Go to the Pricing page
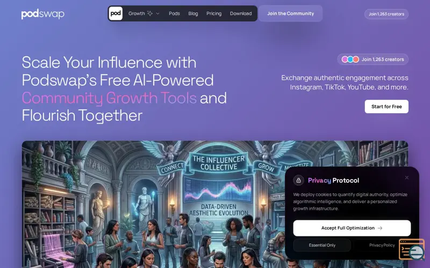 (214, 13)
